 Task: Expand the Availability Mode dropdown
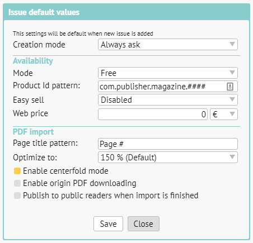click(168, 73)
